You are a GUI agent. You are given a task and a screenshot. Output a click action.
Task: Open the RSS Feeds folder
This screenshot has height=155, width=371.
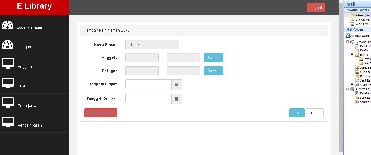(x=363, y=76)
